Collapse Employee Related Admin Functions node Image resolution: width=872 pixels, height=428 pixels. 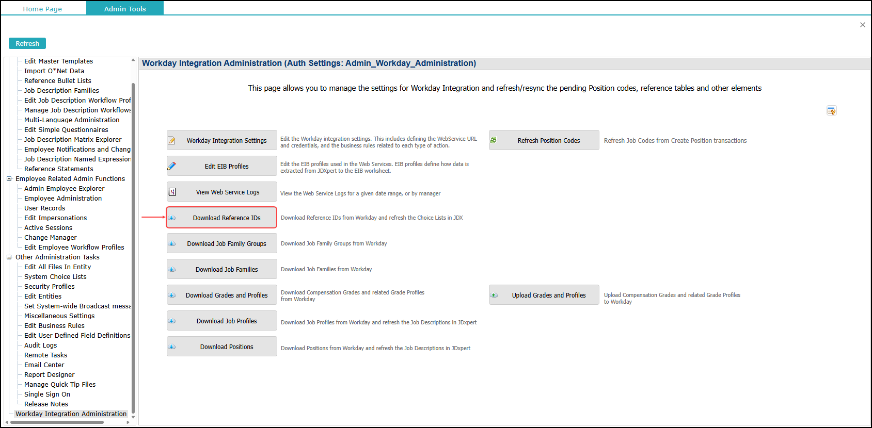[x=9, y=179]
